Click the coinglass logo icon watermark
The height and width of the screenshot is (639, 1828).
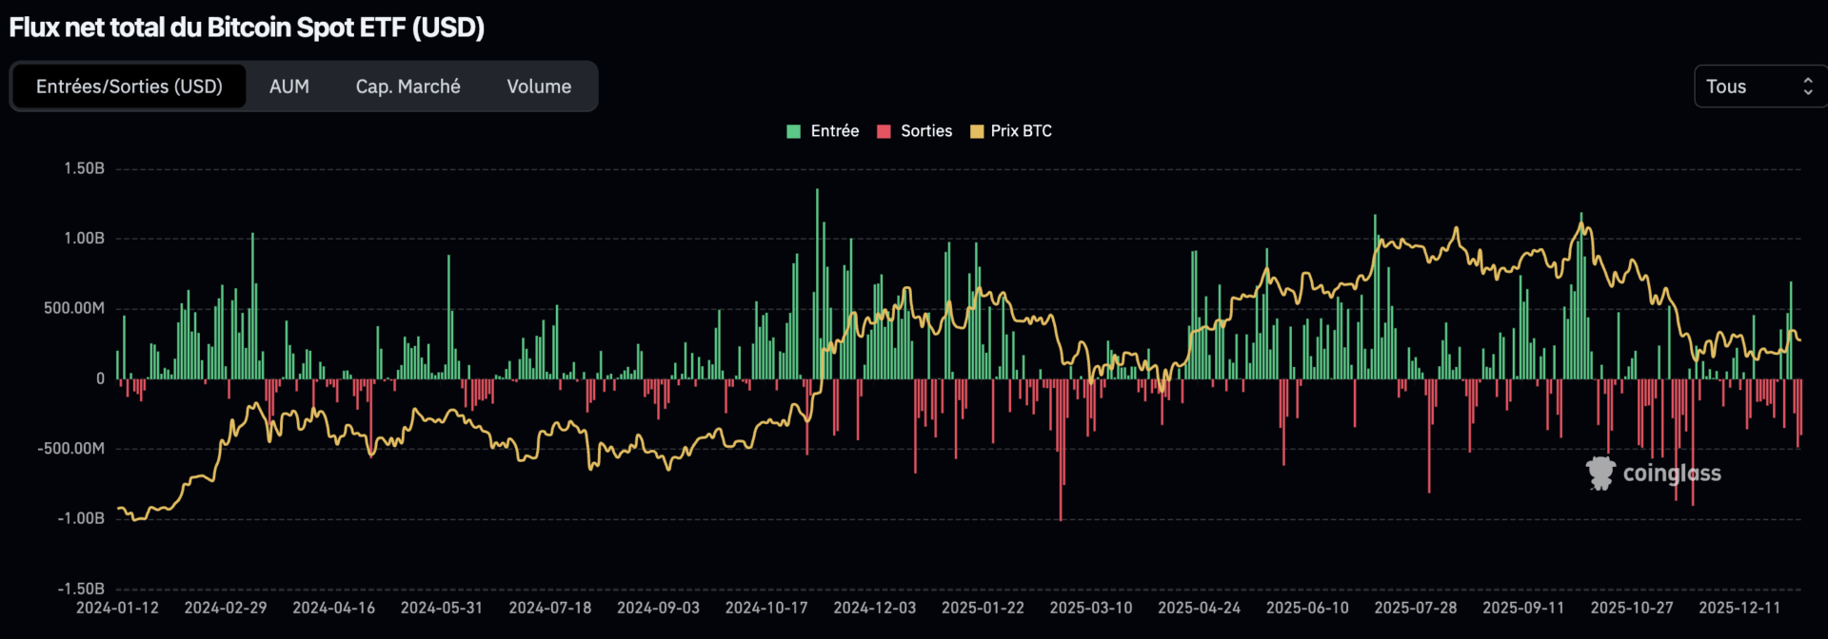[x=1600, y=473]
